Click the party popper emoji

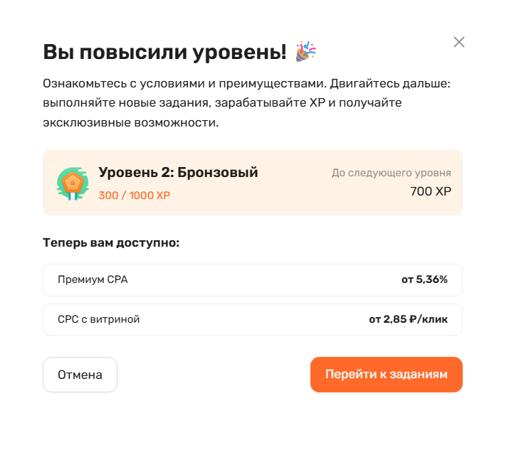point(306,51)
